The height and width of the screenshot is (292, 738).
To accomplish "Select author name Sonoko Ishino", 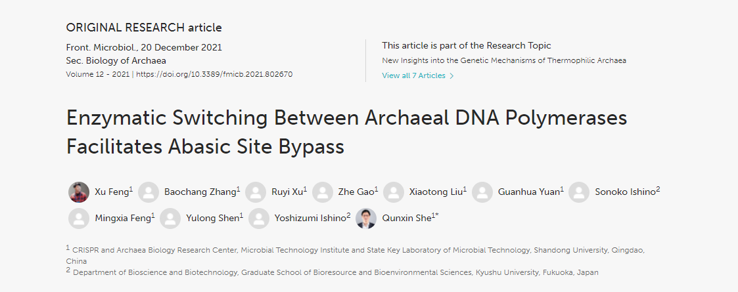I will click(625, 192).
